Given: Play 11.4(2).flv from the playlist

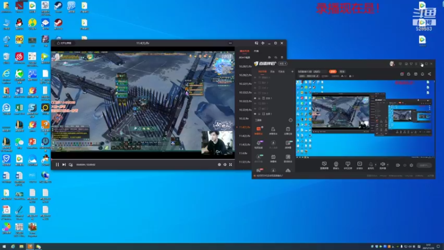Looking at the screenshot, I should pos(245,136).
